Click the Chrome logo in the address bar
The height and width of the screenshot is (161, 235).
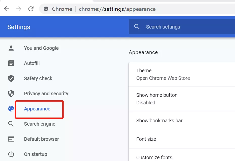pyautogui.click(x=46, y=9)
